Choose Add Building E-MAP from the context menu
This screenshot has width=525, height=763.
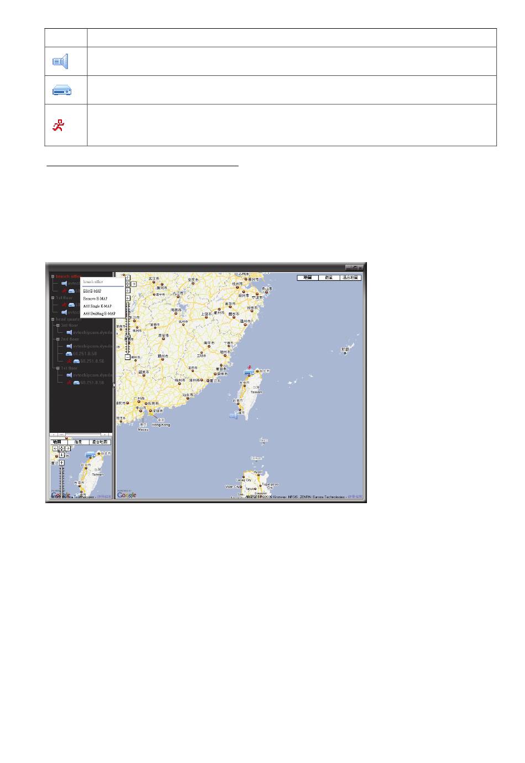click(99, 313)
